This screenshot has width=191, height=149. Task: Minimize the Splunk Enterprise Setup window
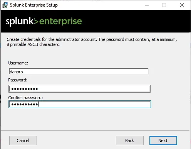click(x=147, y=5)
